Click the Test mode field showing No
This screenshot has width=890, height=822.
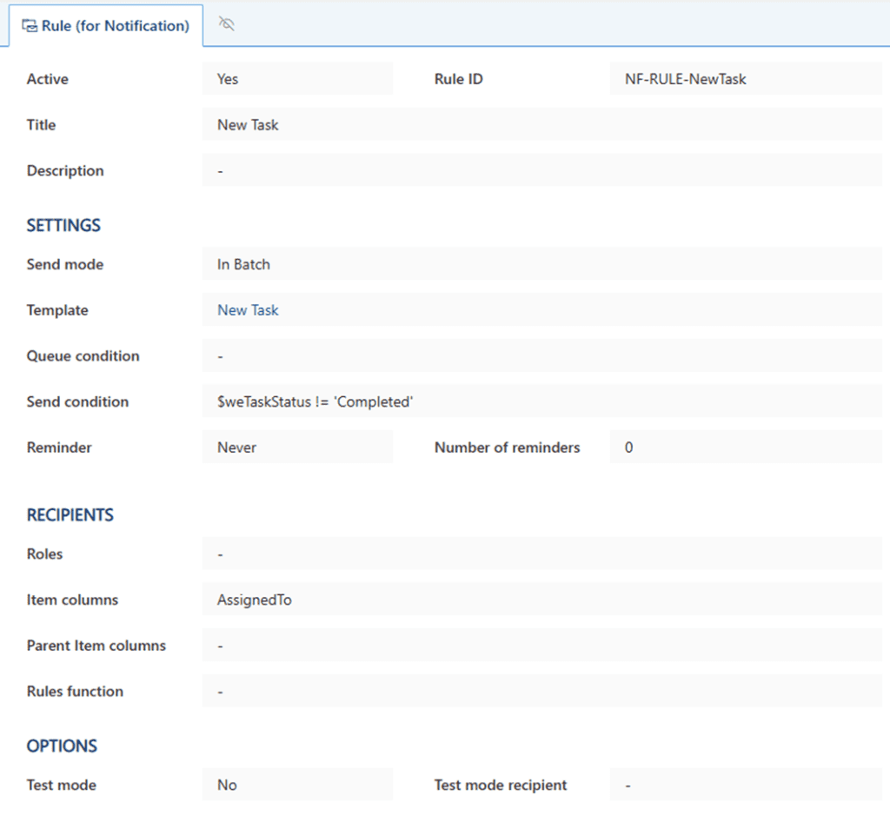(x=296, y=785)
